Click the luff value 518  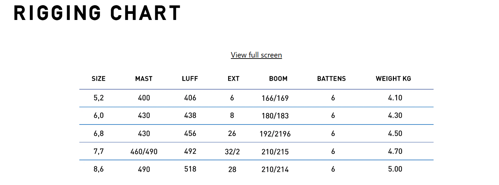click(x=190, y=169)
